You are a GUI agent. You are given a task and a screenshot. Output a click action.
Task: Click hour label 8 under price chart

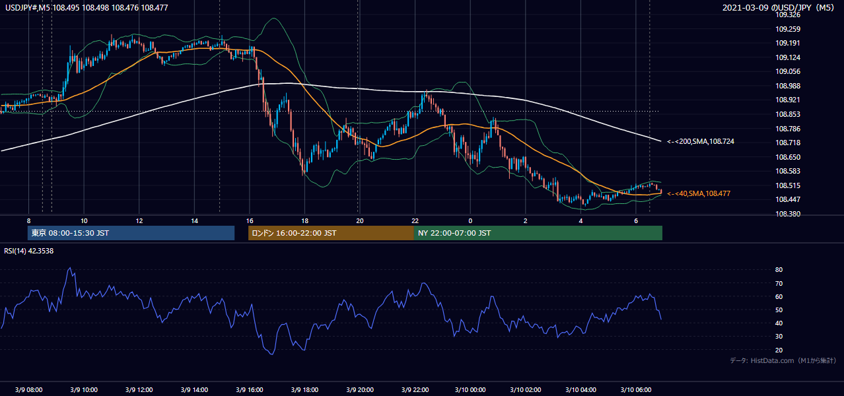[x=28, y=220]
